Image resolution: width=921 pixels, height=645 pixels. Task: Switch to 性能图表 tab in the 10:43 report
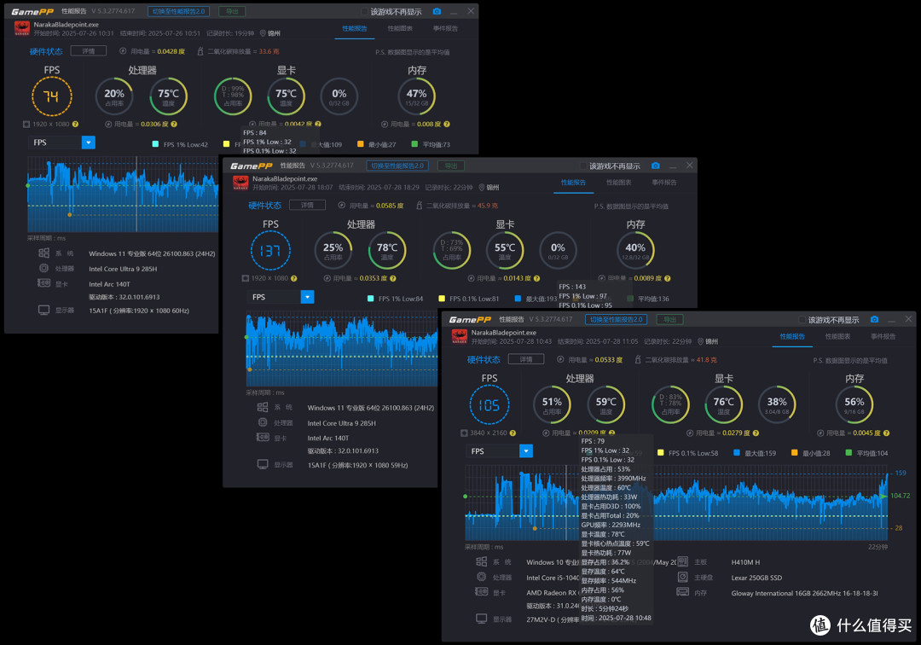coord(837,337)
